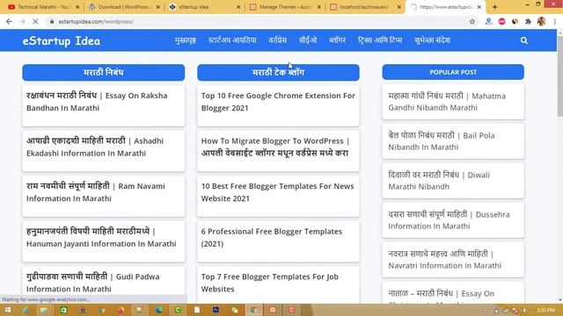The image size is (563, 316).
Task: Open a new browser tab
Action: click(x=494, y=7)
